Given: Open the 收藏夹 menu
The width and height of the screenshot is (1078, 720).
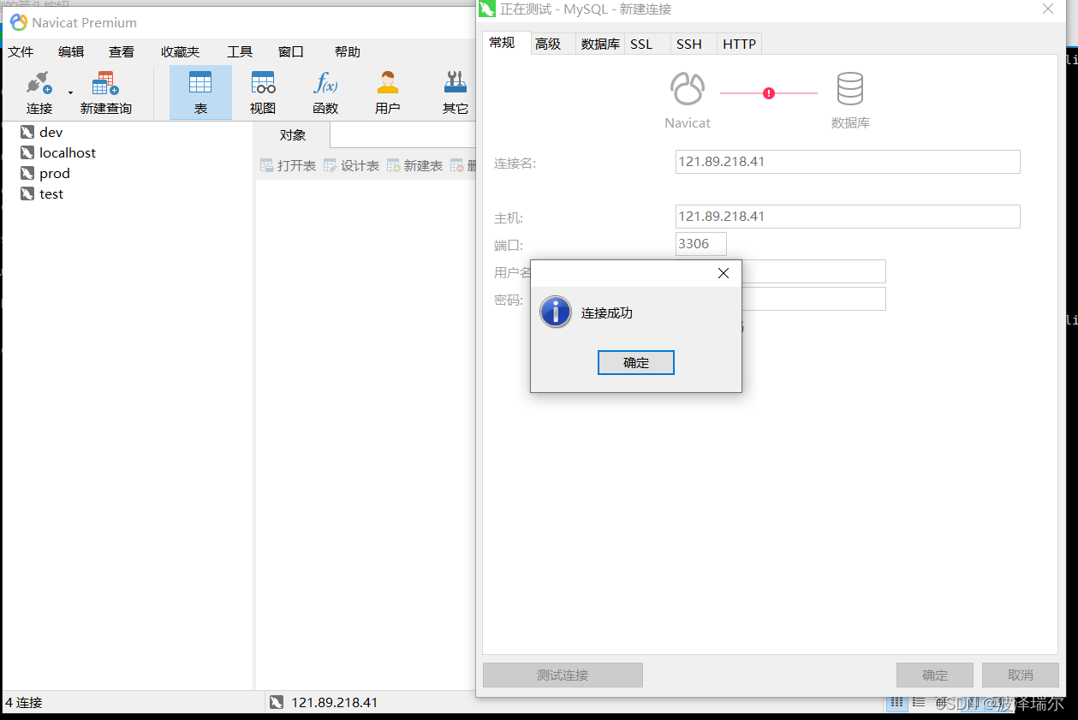Looking at the screenshot, I should (180, 52).
